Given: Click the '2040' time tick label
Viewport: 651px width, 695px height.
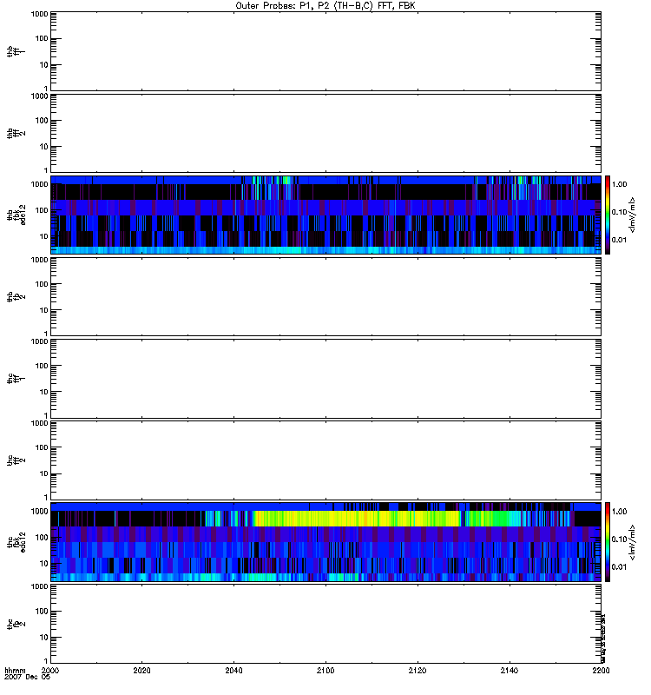Looking at the screenshot, I should (x=233, y=670).
